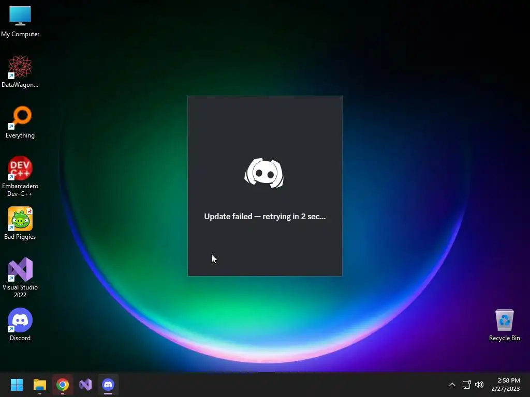
Task: Open Visual Studio from the taskbar
Action: click(x=85, y=385)
